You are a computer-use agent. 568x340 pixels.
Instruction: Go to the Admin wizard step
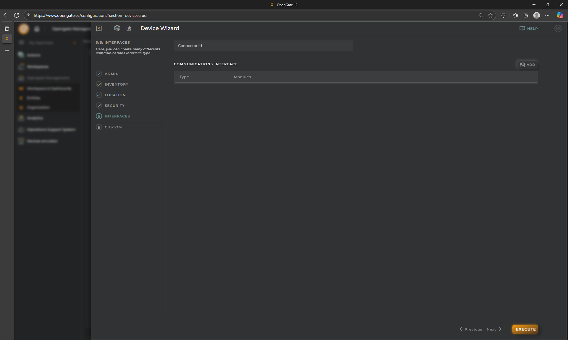(112, 74)
